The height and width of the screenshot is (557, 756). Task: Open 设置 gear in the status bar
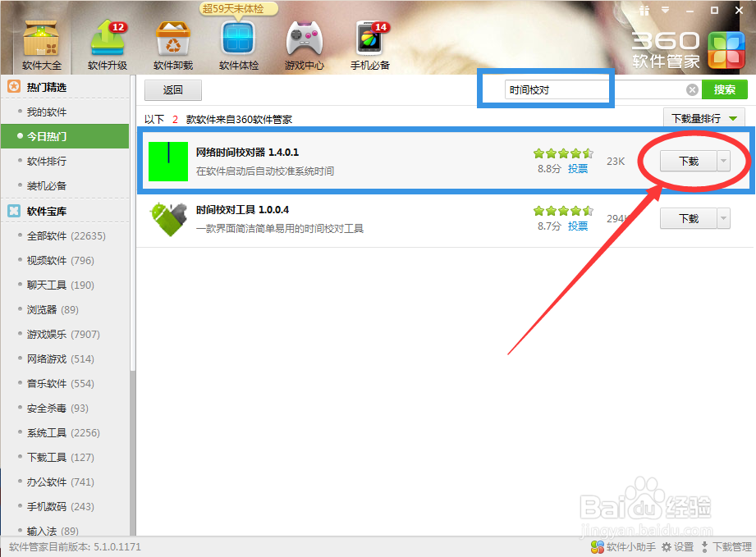(x=677, y=547)
